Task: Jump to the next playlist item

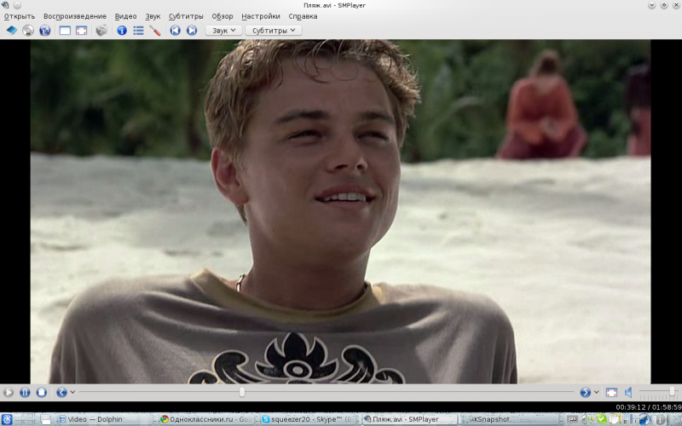Action: (x=191, y=31)
